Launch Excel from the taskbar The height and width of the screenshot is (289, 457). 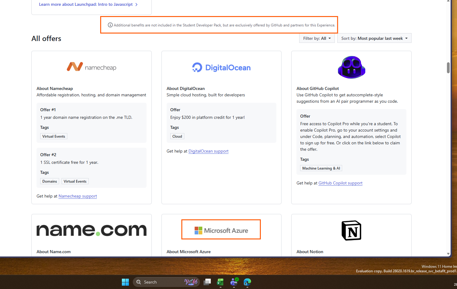click(220, 282)
